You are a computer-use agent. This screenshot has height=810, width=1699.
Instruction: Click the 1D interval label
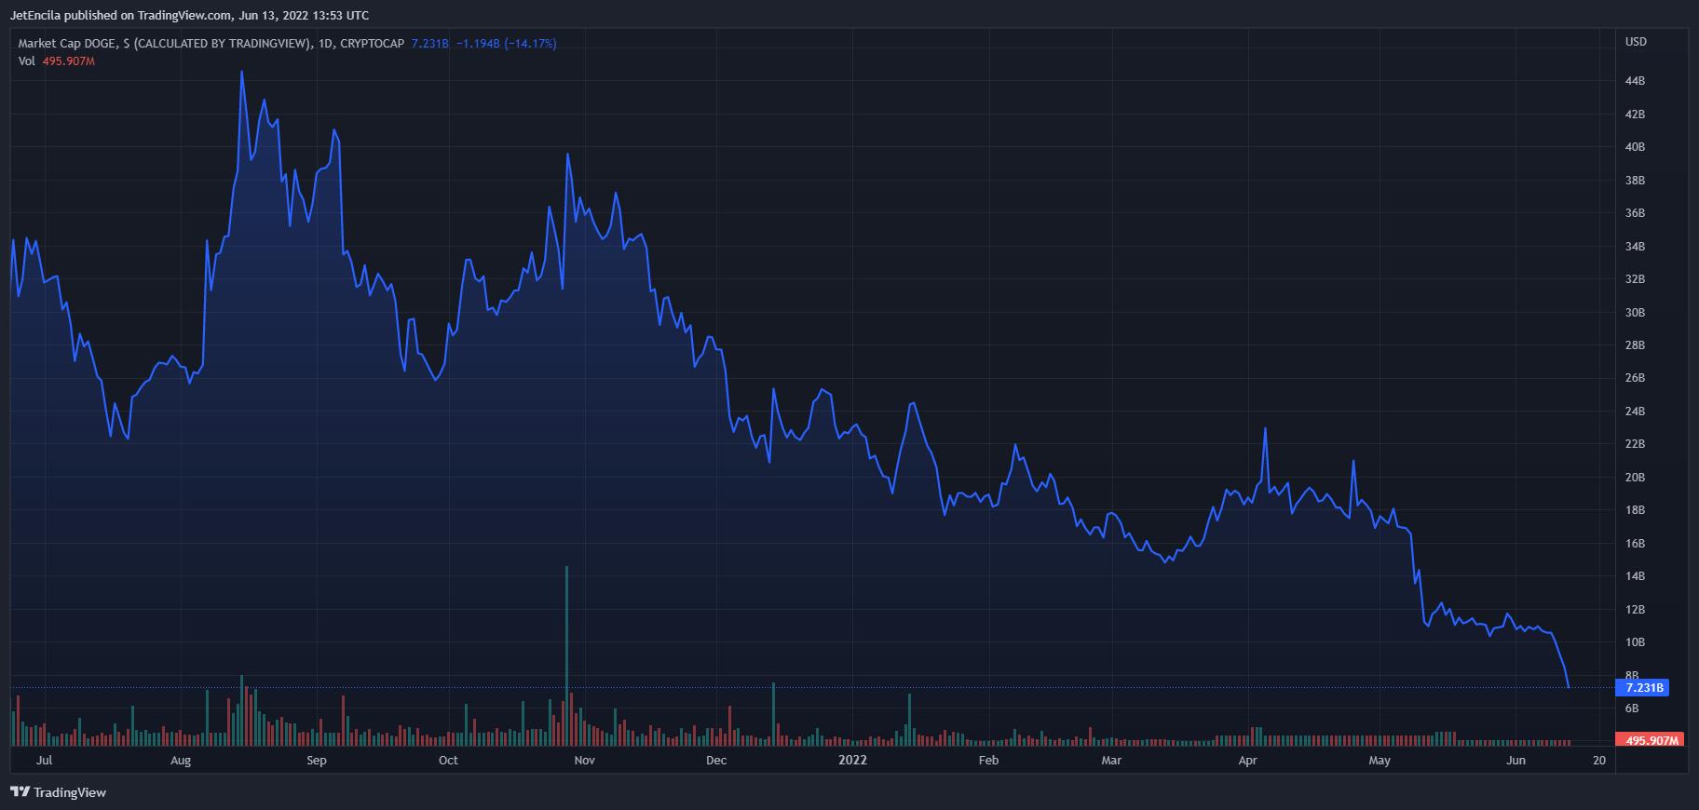(x=325, y=44)
